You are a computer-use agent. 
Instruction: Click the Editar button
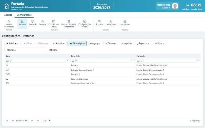click(x=28, y=44)
